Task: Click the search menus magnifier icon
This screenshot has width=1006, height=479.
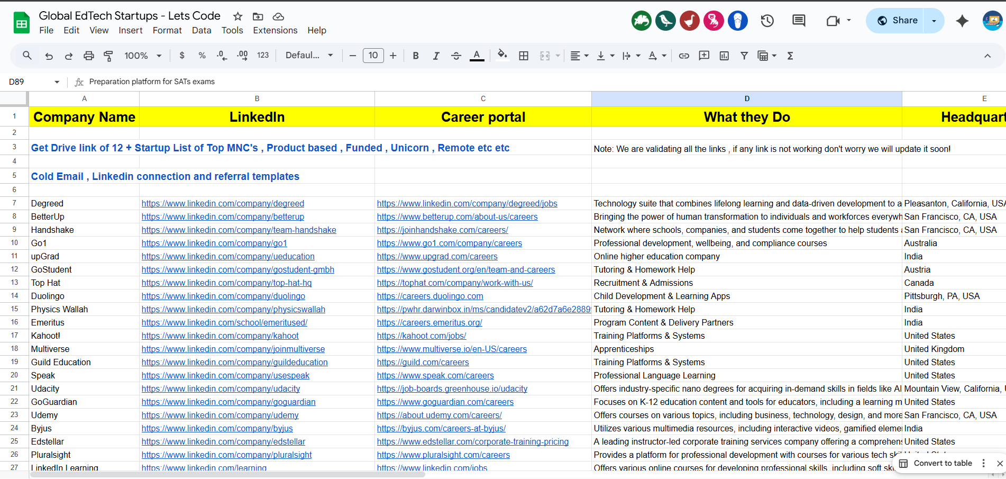Action: (x=27, y=56)
